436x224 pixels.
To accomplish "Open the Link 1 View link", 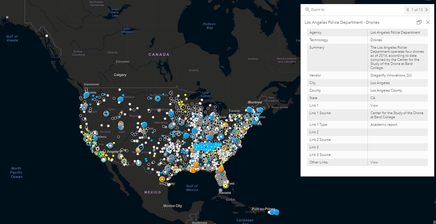I will click(x=374, y=105).
